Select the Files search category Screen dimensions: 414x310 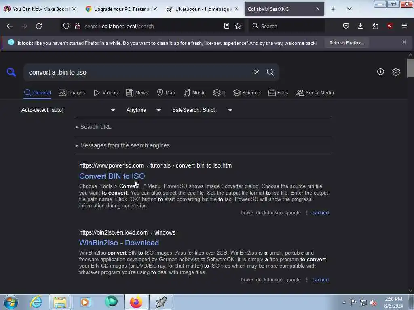pos(278,93)
